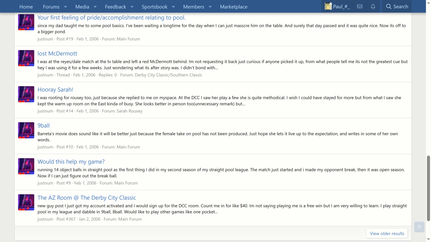Click View older results button
431x242 pixels.
(x=387, y=233)
